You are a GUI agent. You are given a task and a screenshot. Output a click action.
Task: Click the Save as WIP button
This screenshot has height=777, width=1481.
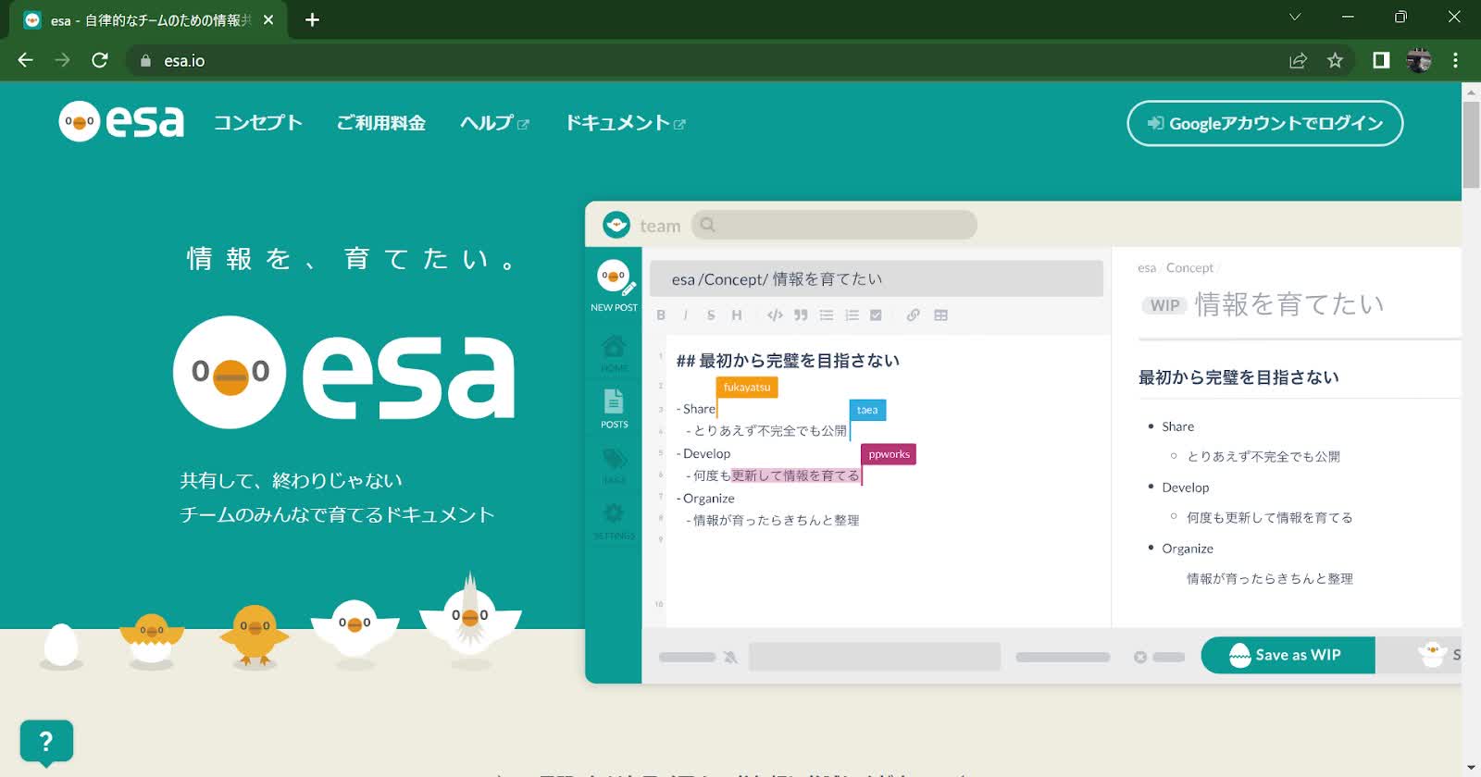click(1288, 655)
